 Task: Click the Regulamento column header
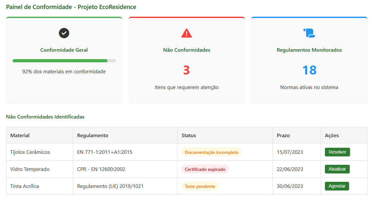(x=93, y=136)
